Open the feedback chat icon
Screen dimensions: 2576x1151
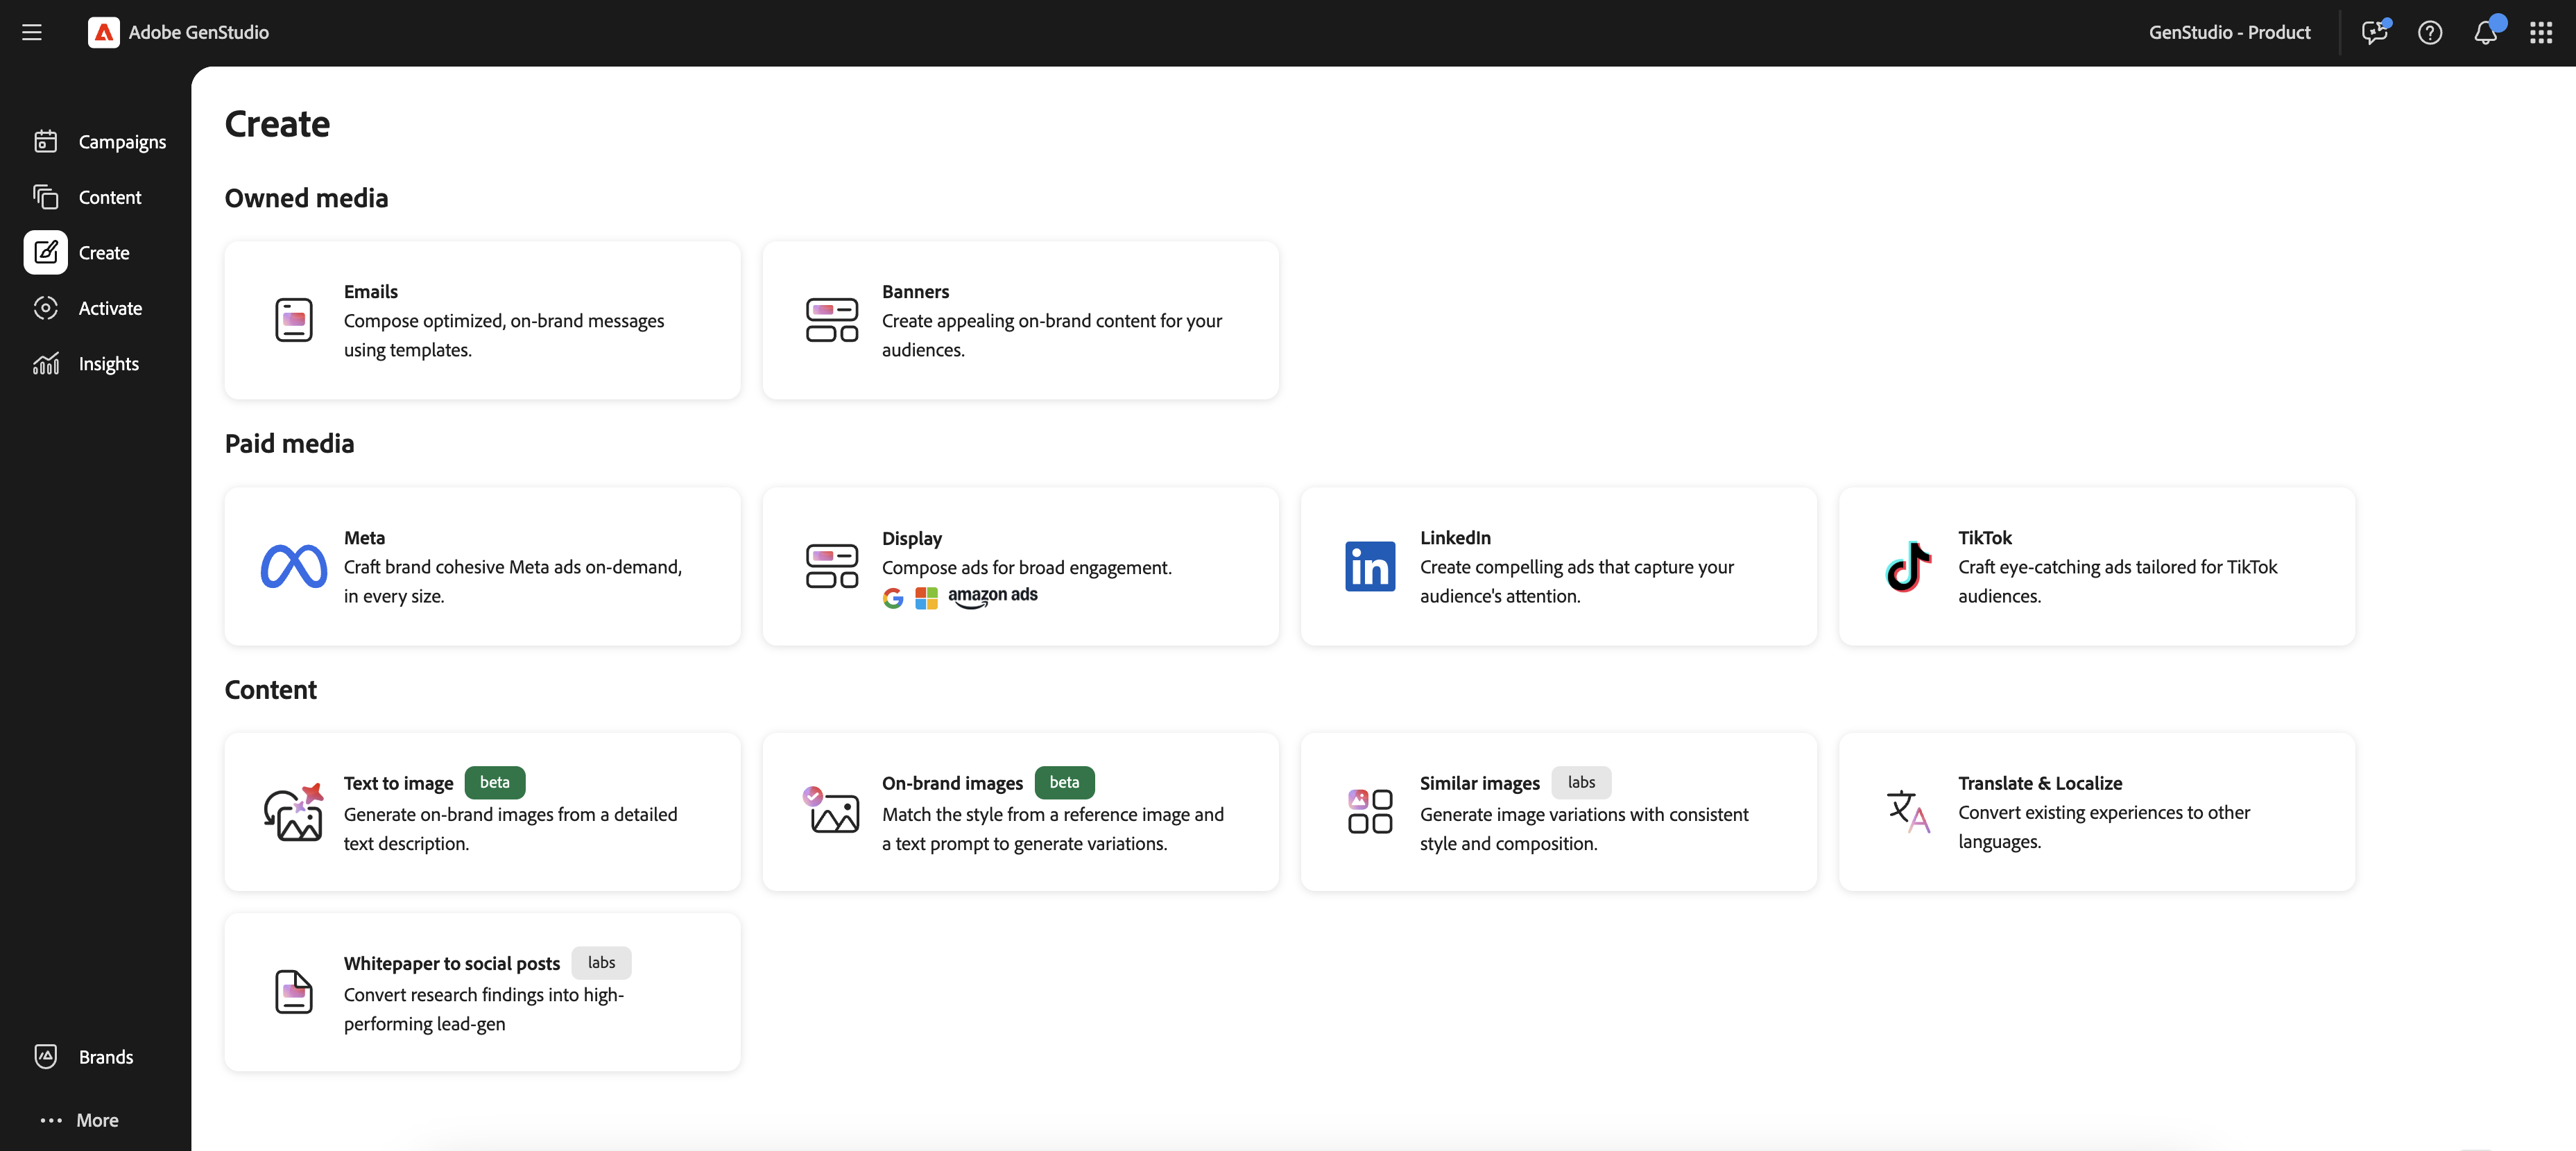[x=2375, y=32]
